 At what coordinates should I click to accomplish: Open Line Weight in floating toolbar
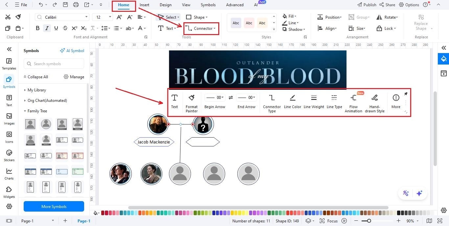coord(314,101)
